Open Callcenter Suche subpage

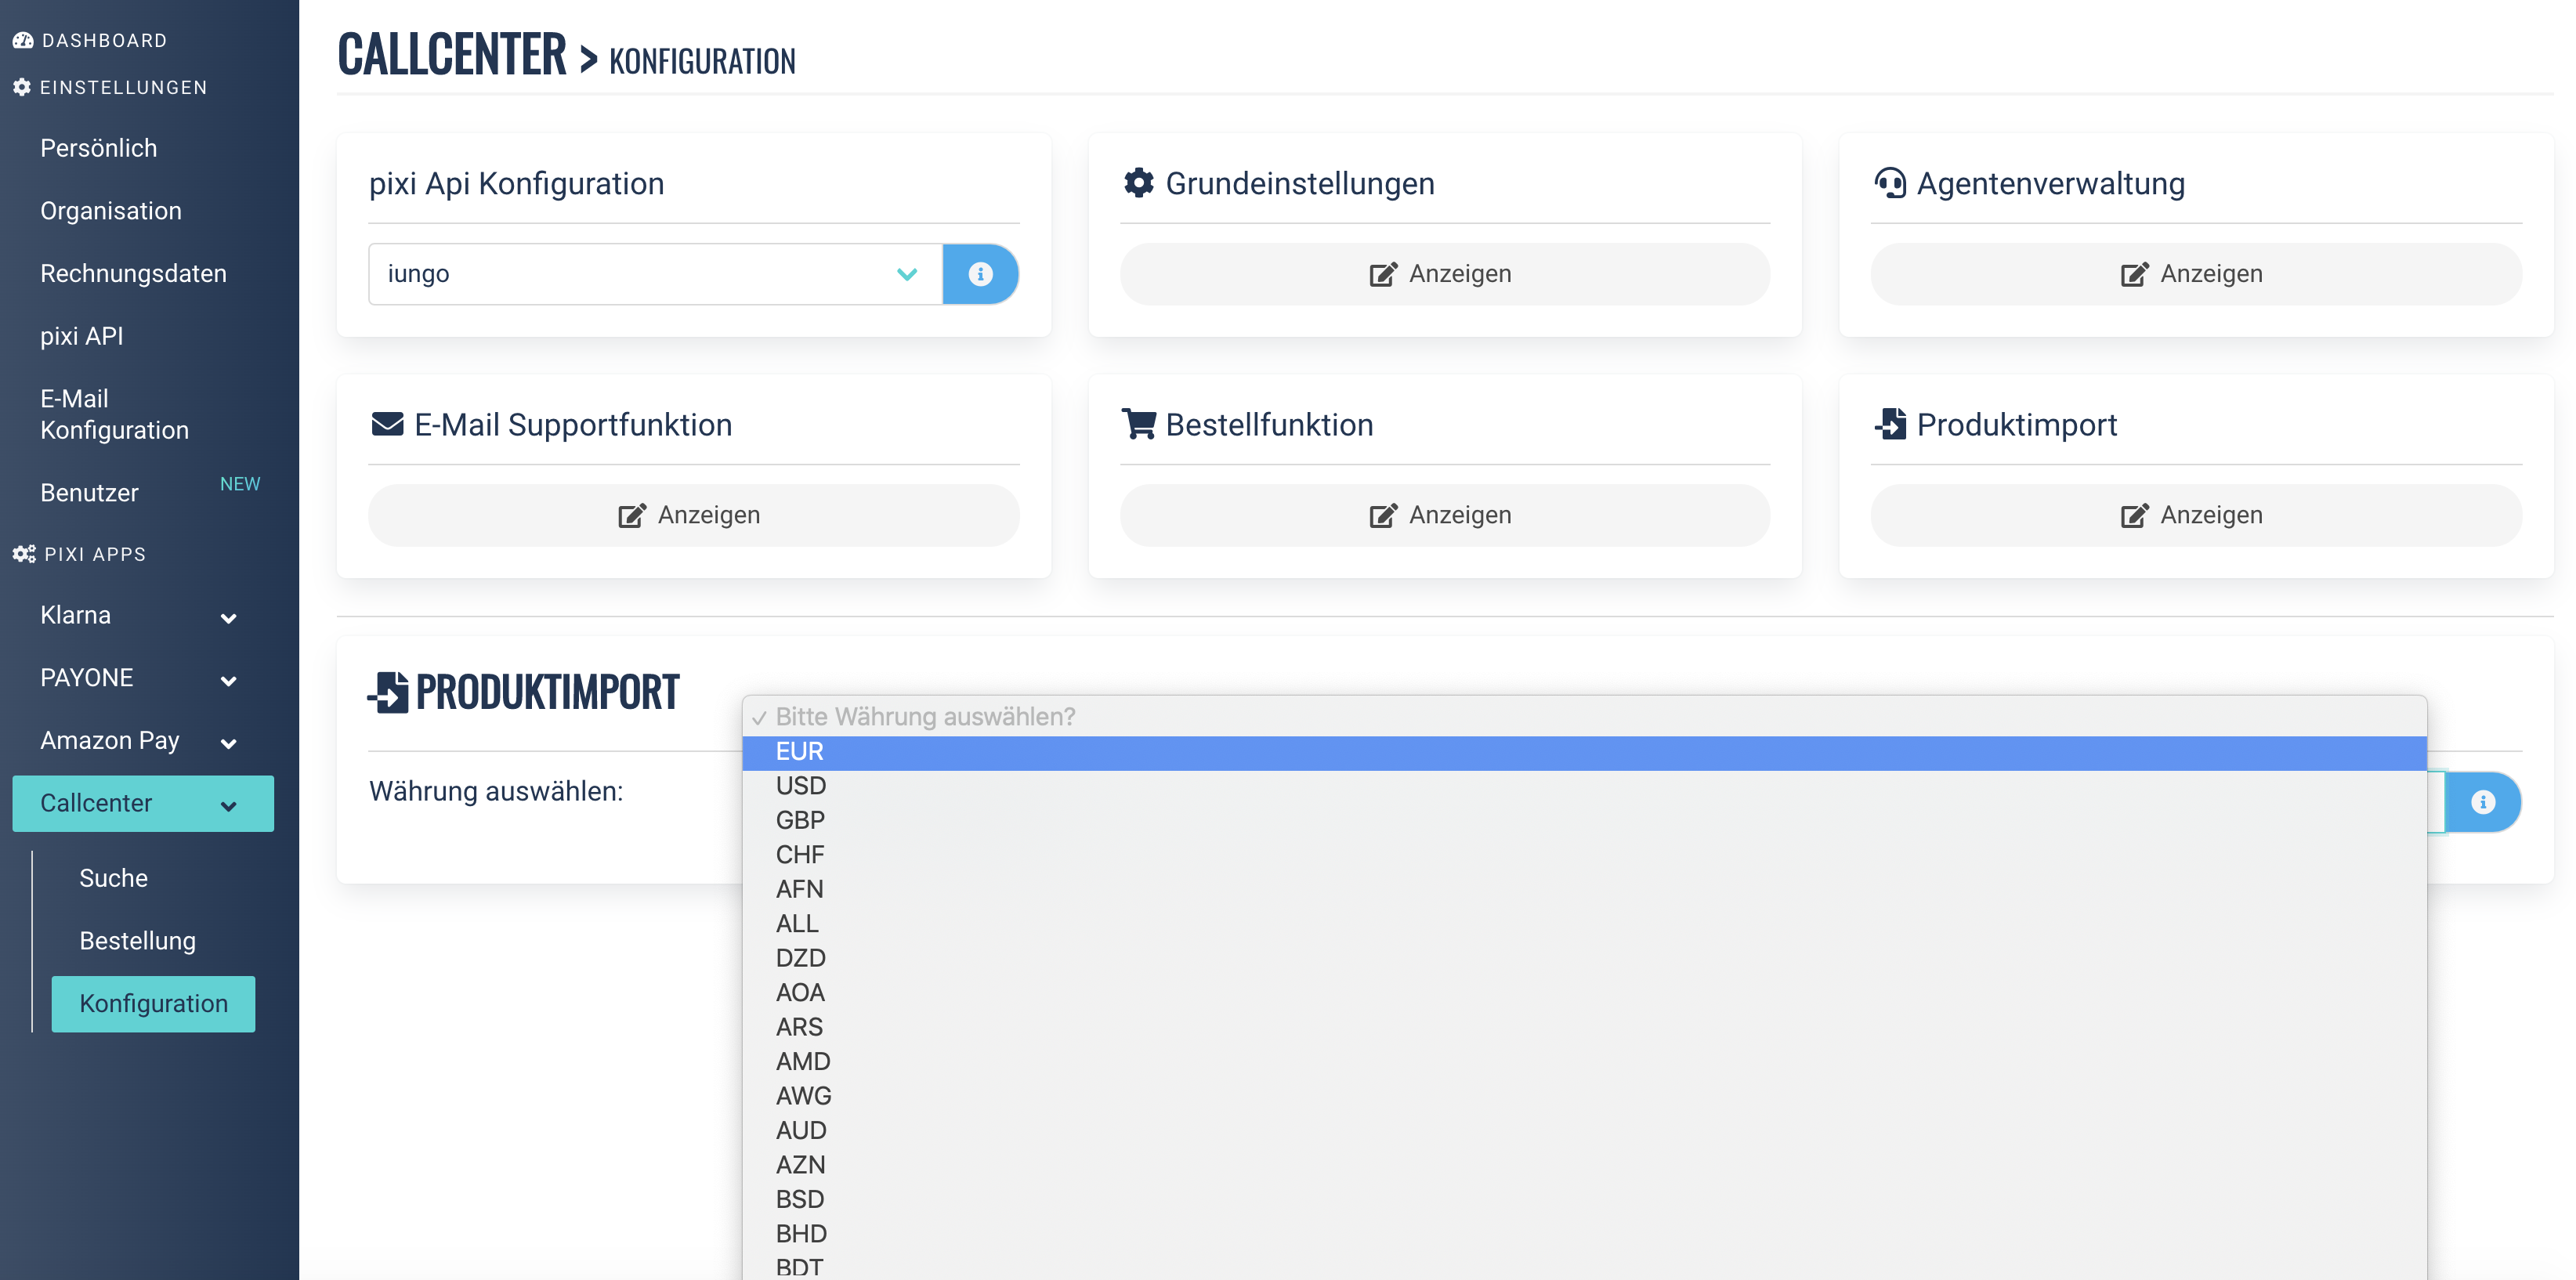pyautogui.click(x=114, y=878)
